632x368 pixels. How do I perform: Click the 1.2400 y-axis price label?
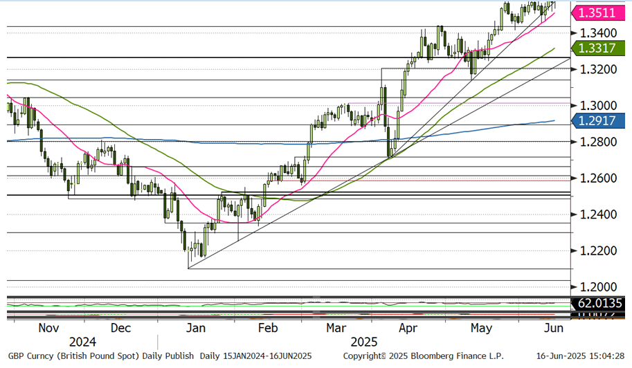tap(599, 214)
